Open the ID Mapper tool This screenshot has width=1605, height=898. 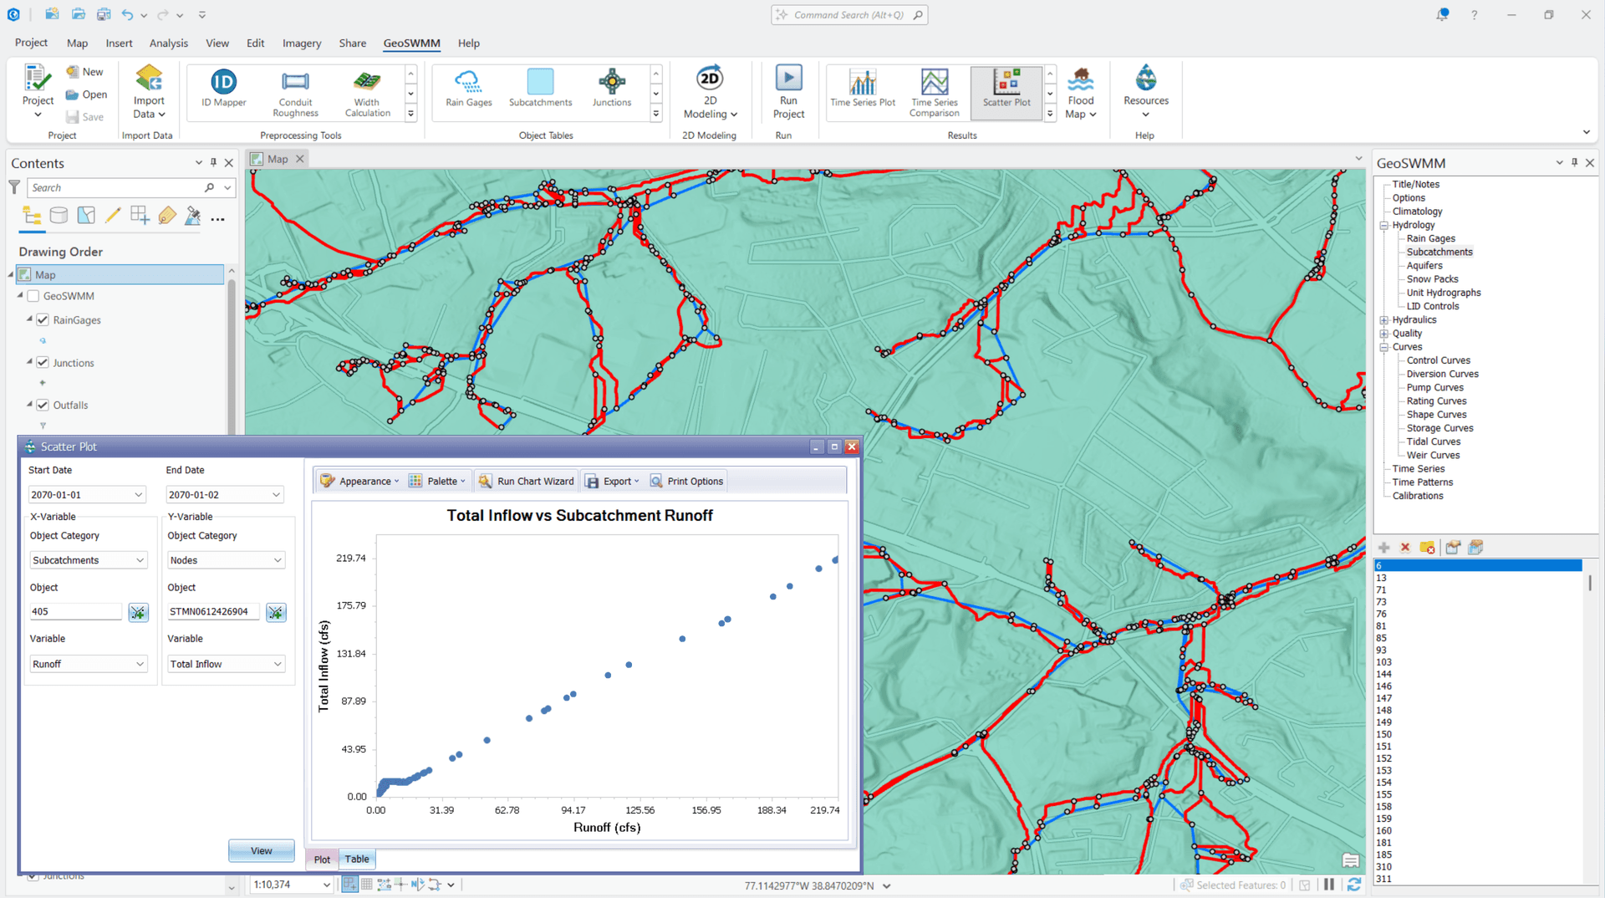222,92
